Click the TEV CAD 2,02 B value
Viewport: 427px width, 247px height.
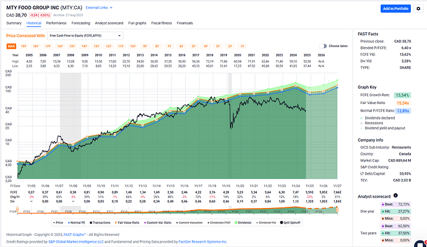tap(402, 180)
